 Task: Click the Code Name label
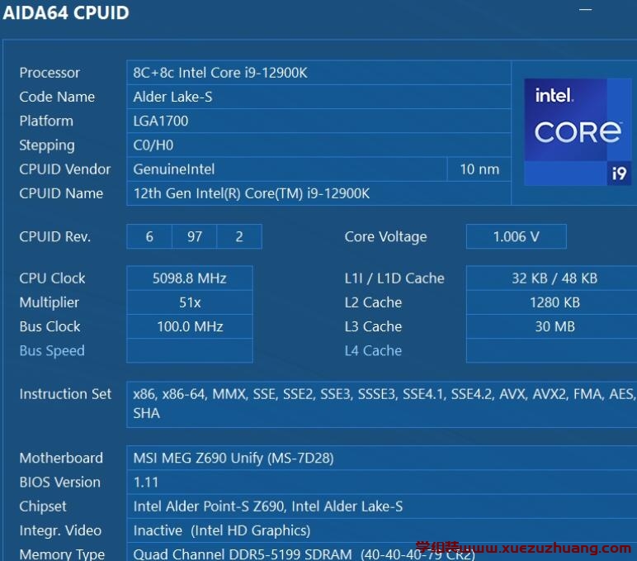(x=57, y=97)
